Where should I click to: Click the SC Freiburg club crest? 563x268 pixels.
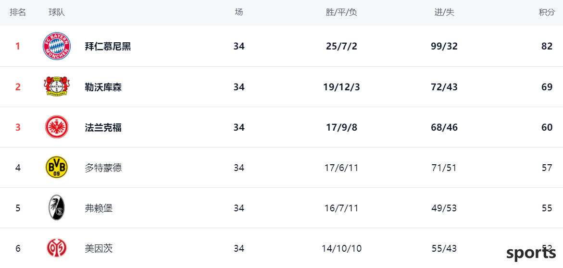(57, 208)
